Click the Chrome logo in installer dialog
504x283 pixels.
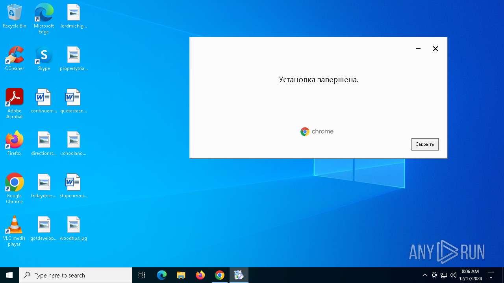click(x=317, y=132)
